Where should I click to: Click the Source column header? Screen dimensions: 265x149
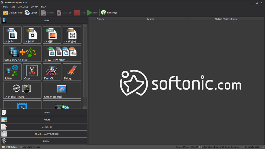click(x=150, y=19)
